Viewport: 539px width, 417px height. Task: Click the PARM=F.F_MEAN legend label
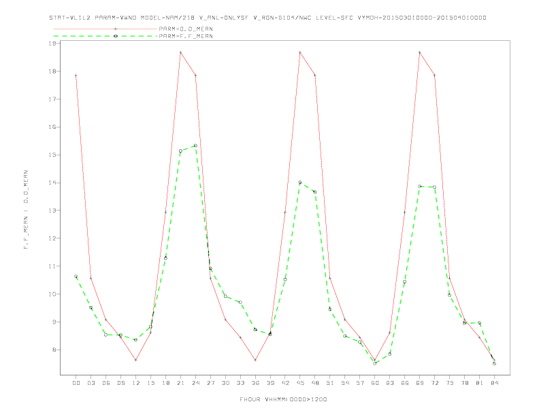[186, 36]
